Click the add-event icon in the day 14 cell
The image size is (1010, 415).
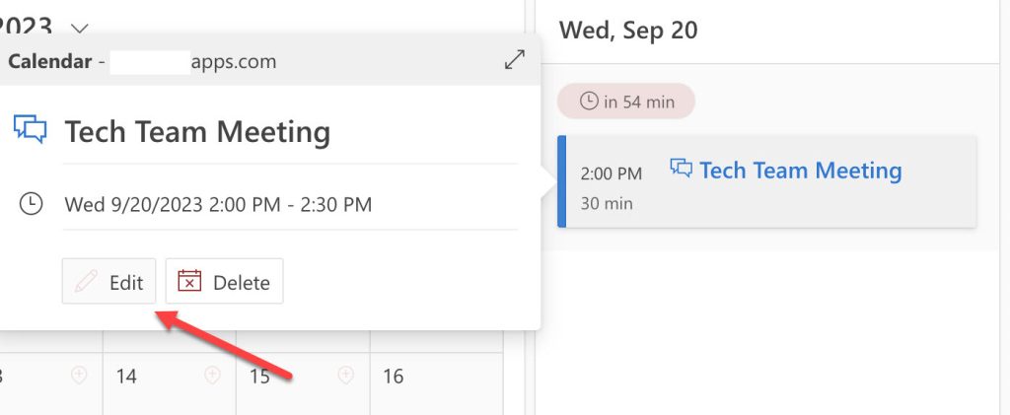[212, 375]
